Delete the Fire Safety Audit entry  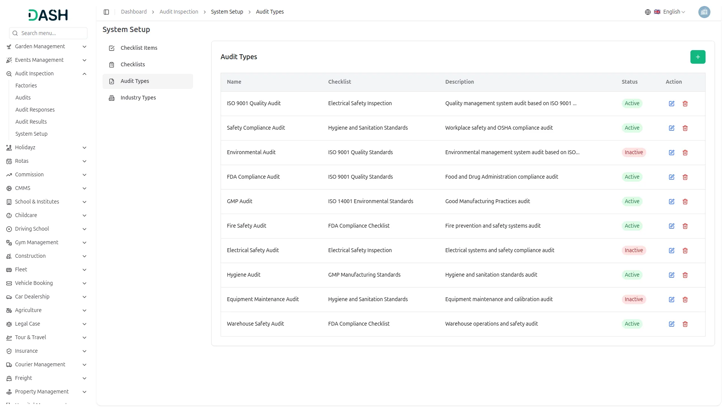point(685,226)
